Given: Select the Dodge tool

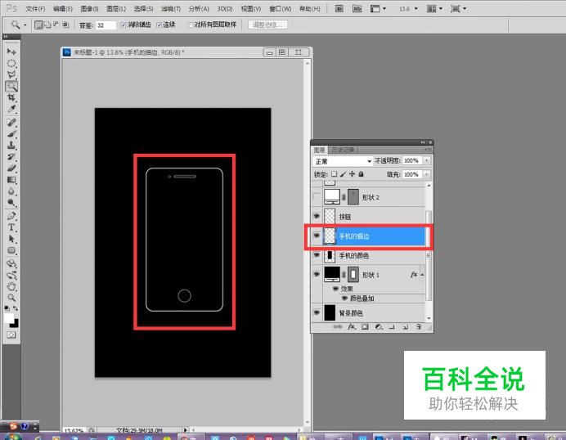Looking at the screenshot, I should click(x=11, y=203).
